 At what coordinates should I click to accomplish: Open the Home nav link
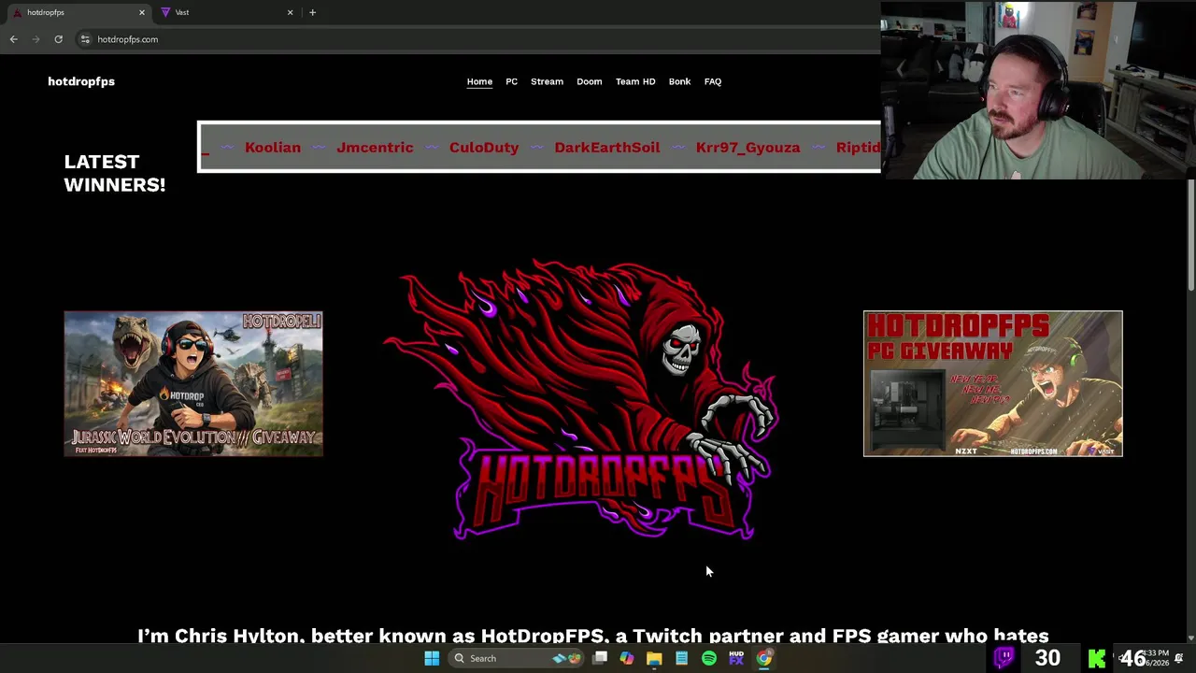click(479, 81)
